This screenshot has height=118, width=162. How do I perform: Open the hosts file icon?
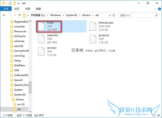41,26
